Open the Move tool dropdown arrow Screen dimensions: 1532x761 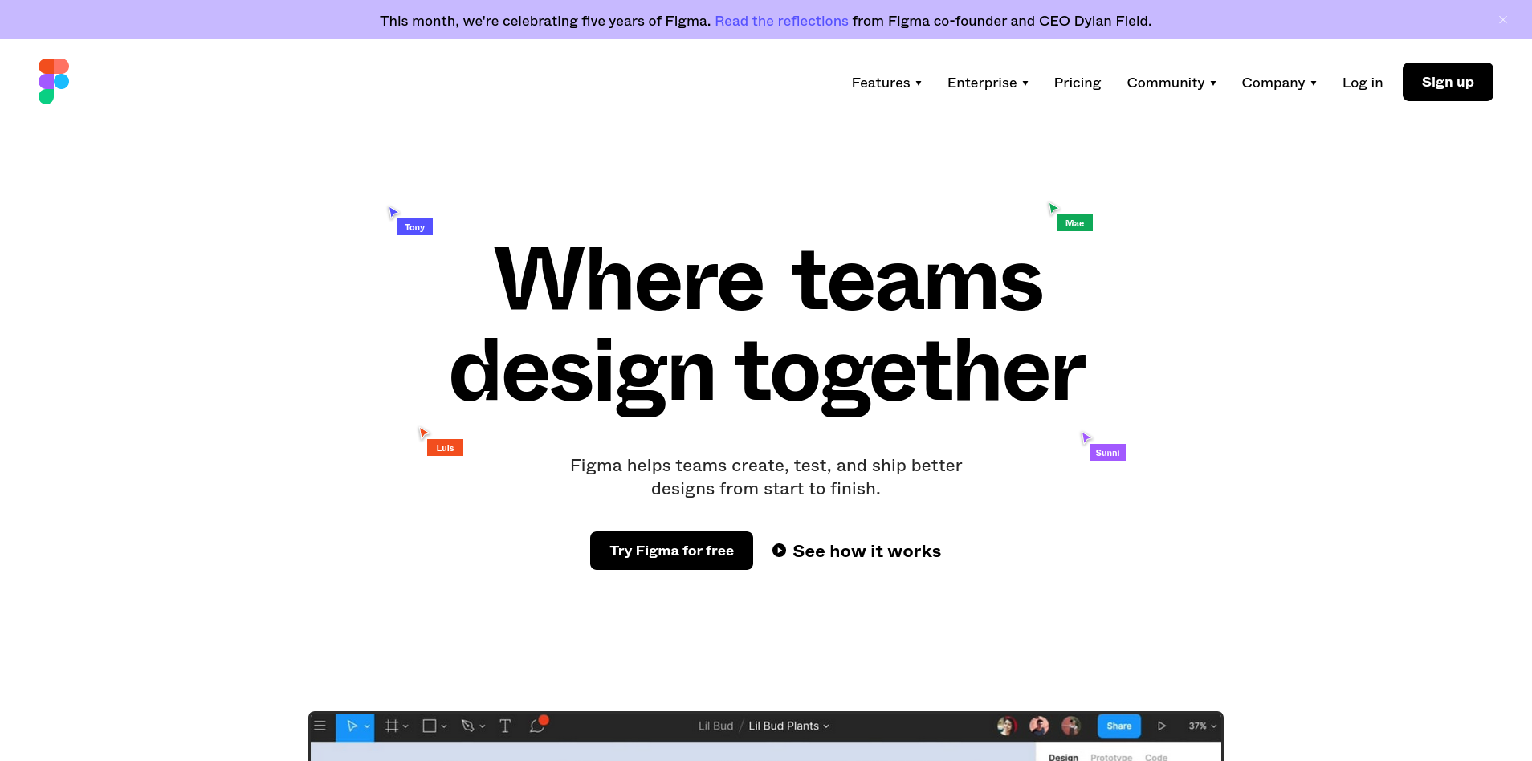tap(368, 726)
